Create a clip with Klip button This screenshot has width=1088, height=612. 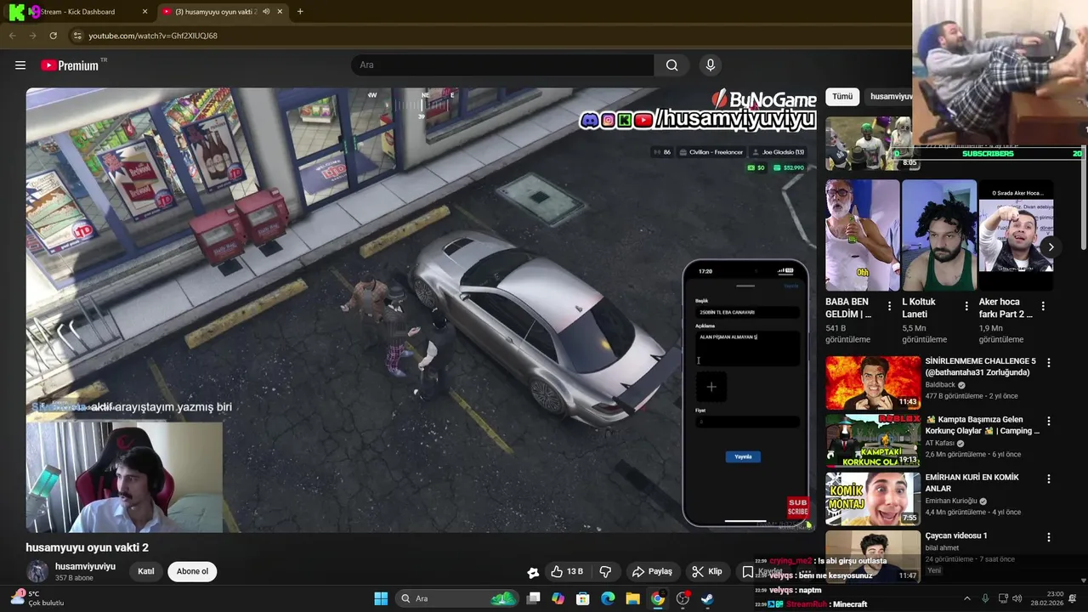click(707, 571)
